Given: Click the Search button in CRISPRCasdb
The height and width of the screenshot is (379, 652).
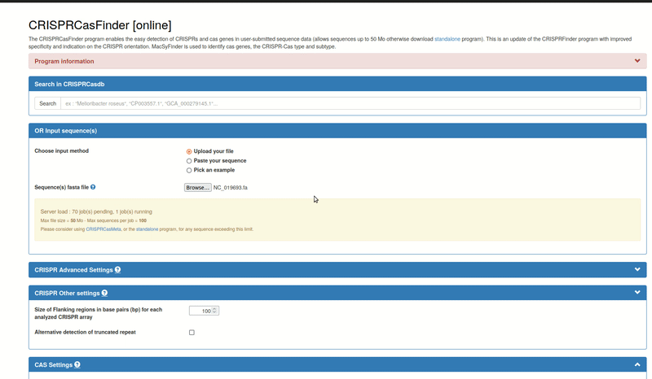Looking at the screenshot, I should [x=48, y=104].
